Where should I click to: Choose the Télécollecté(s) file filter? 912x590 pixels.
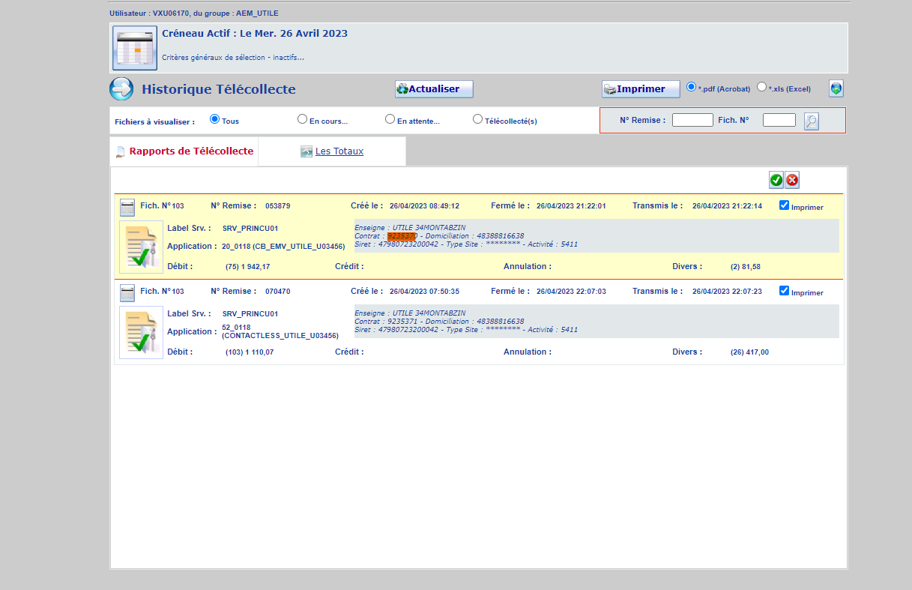[477, 119]
